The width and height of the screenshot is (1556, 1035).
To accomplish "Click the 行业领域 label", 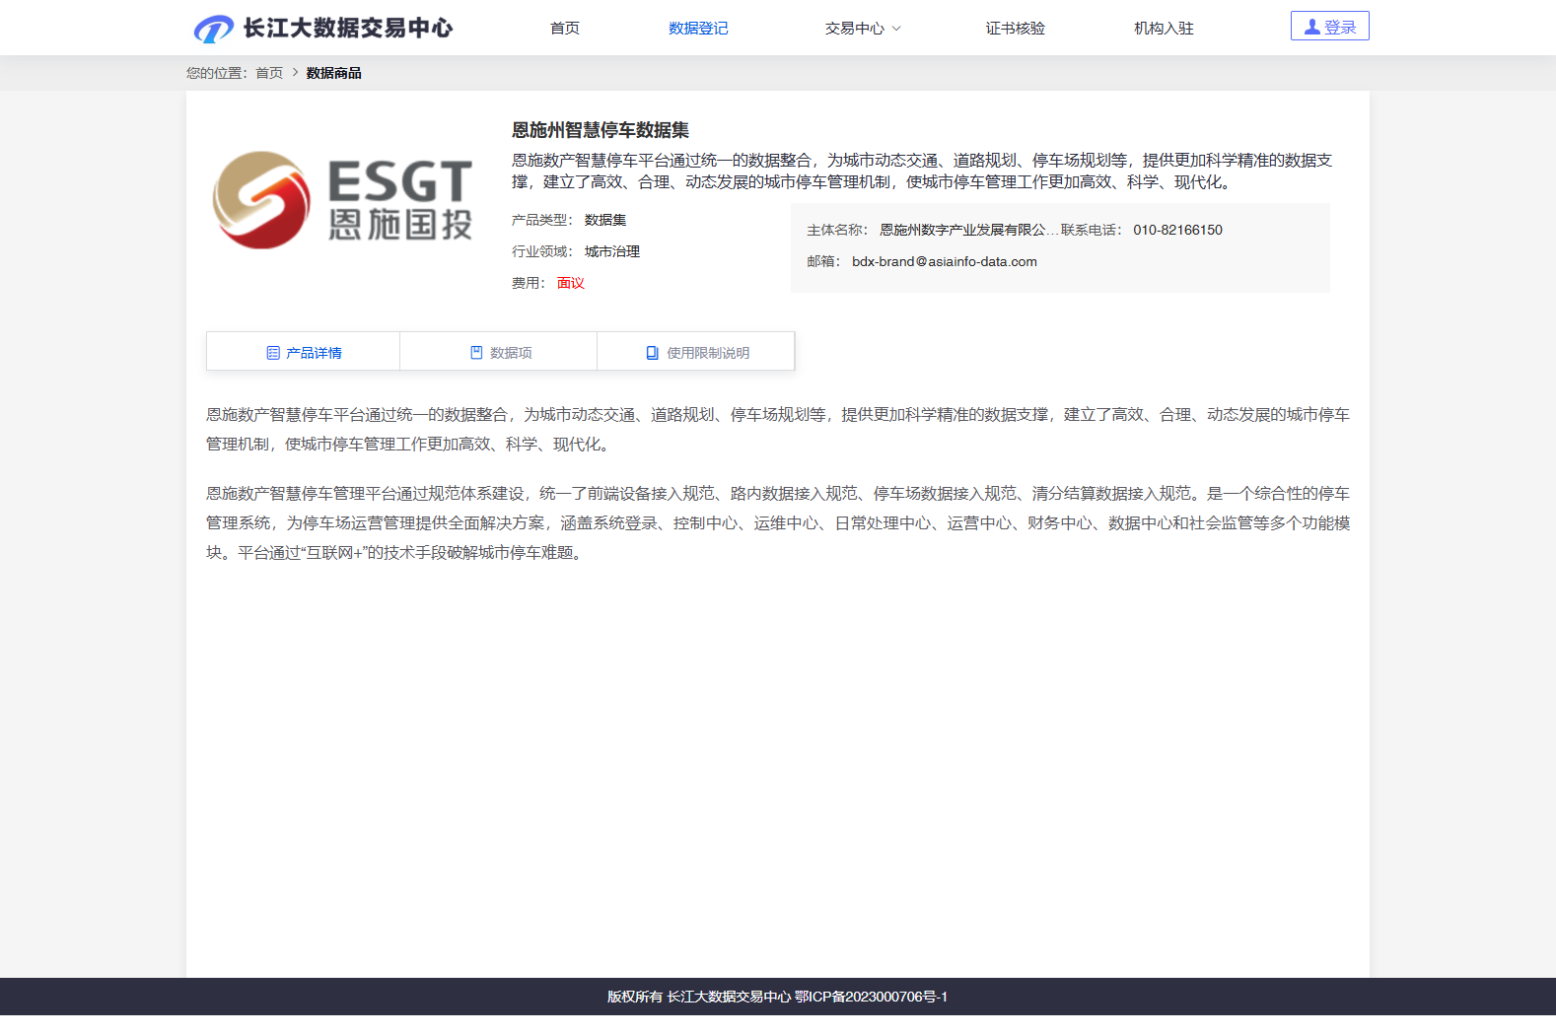I will [541, 251].
